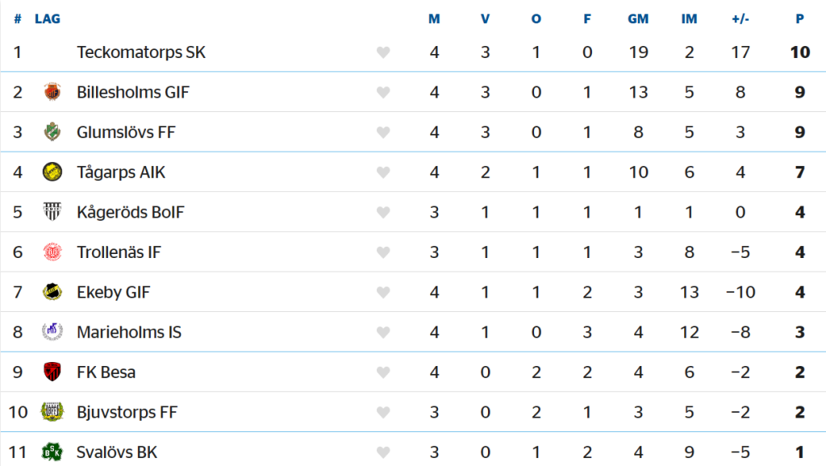Open Teckomatorps SK team page

point(141,52)
